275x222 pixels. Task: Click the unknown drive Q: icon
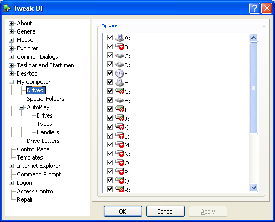(x=120, y=181)
